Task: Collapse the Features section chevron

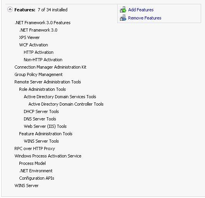Action: 10,10
